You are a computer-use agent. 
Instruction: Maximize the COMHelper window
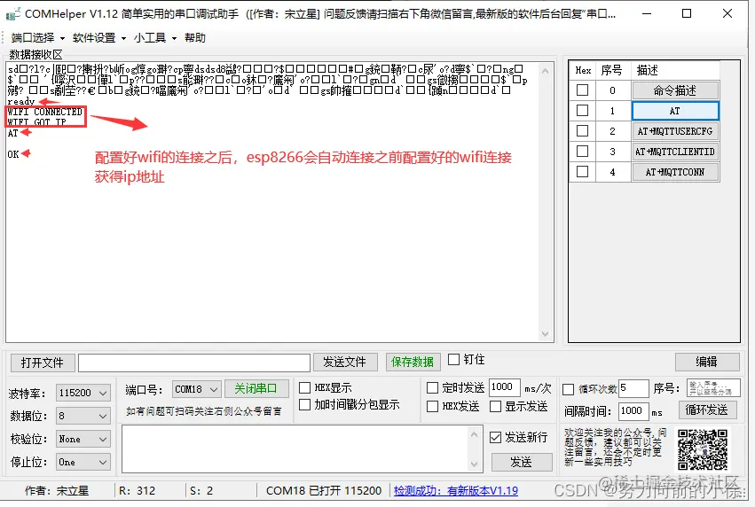click(687, 13)
